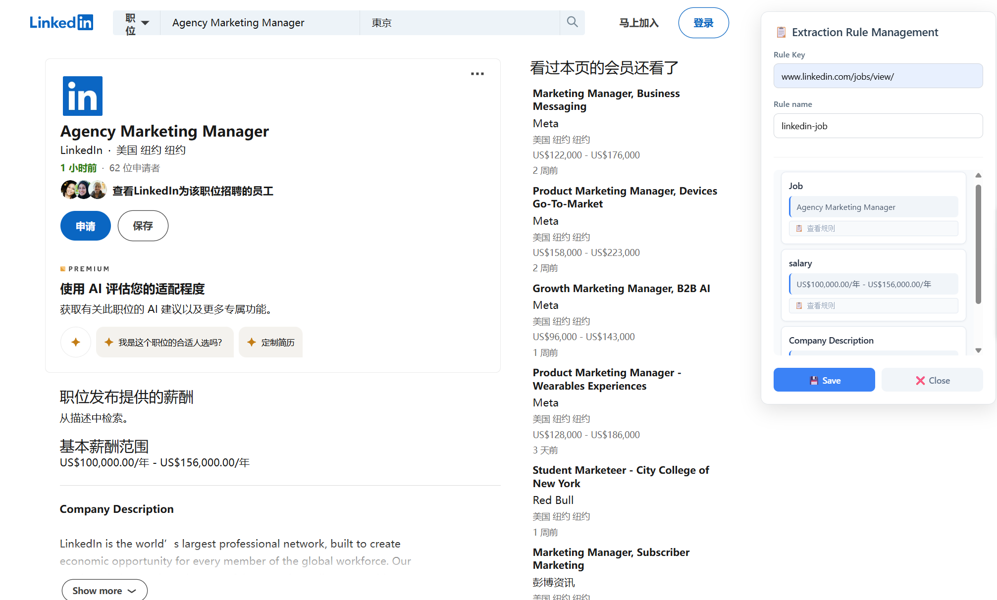Open 查看LinkedIn为该职位招聘的员工 link
Viewport: 997px width, 600px height.
coord(193,191)
